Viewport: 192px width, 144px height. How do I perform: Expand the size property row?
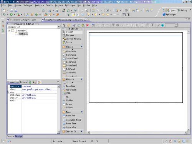click(x=8, y=92)
